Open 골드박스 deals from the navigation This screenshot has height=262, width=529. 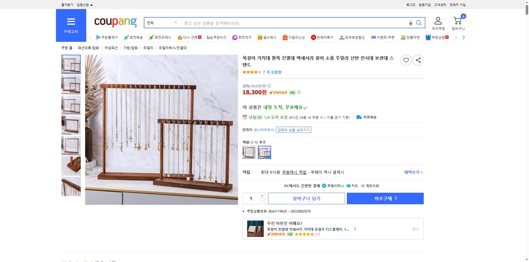pos(267,37)
